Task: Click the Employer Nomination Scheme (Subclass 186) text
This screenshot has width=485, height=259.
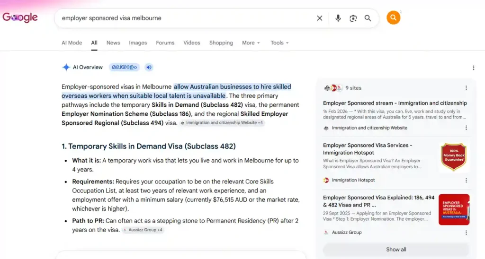Action: click(126, 114)
